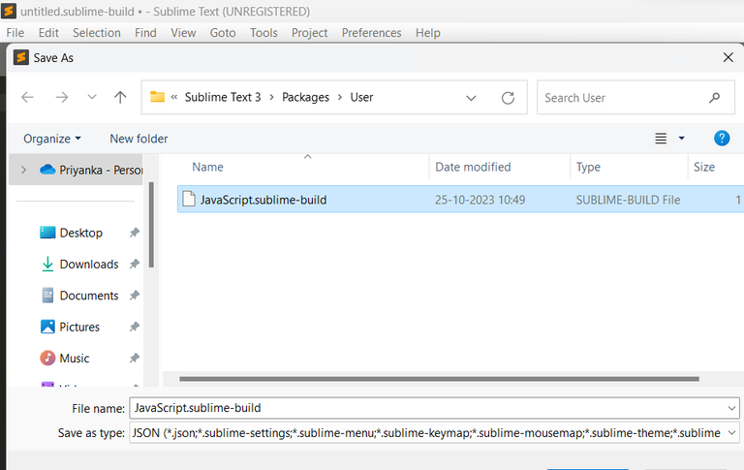Click the 25-10-2023 10:49 date cell
The height and width of the screenshot is (470, 744).
click(x=480, y=200)
